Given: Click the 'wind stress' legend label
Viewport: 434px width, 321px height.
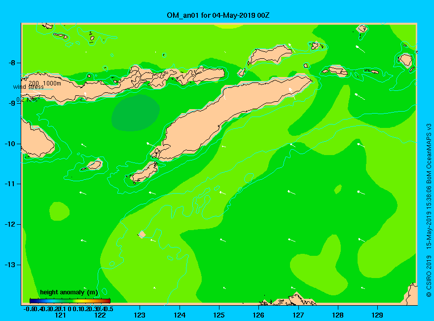Looking at the screenshot, I should coord(29,87).
